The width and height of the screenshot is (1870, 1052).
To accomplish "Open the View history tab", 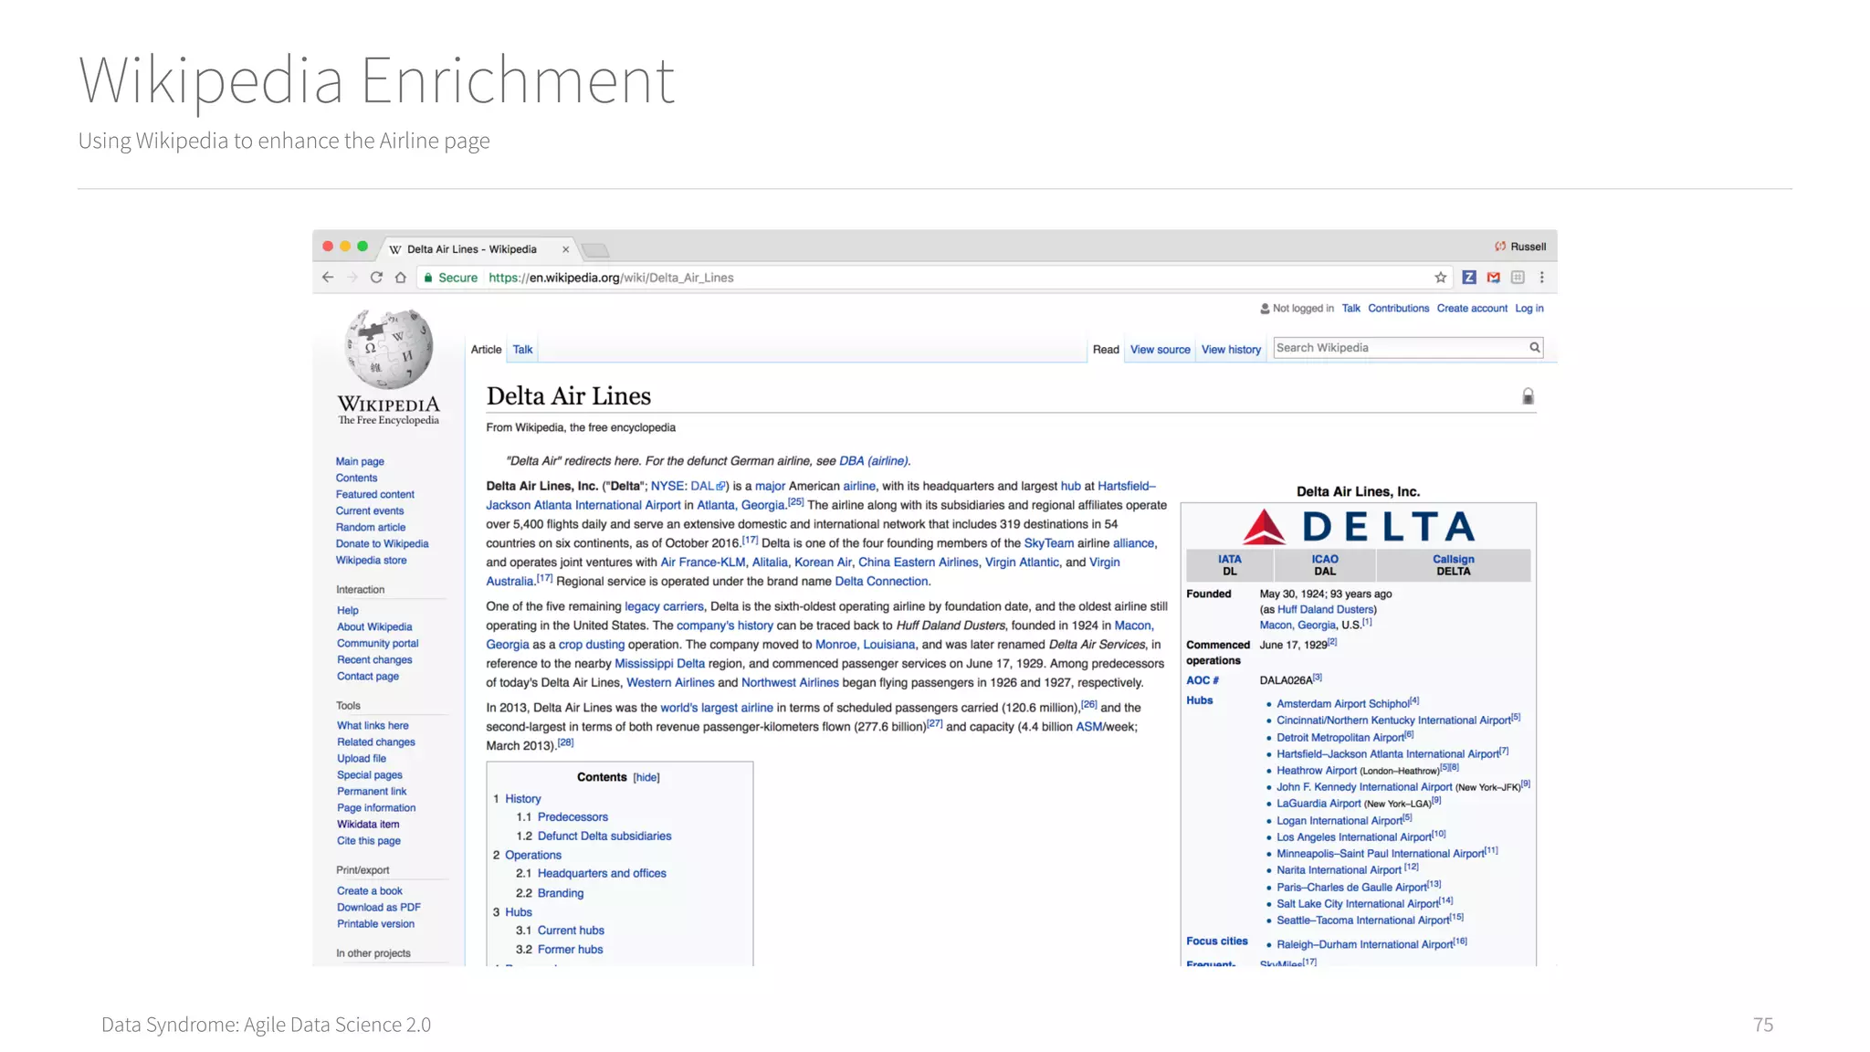I will click(1231, 350).
